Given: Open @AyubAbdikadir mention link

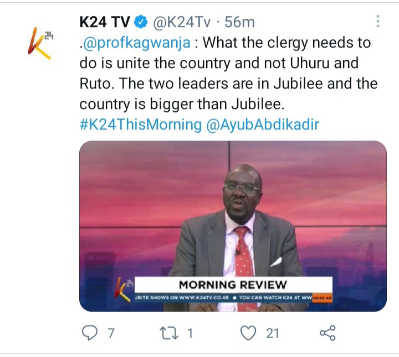Looking at the screenshot, I should [263, 125].
